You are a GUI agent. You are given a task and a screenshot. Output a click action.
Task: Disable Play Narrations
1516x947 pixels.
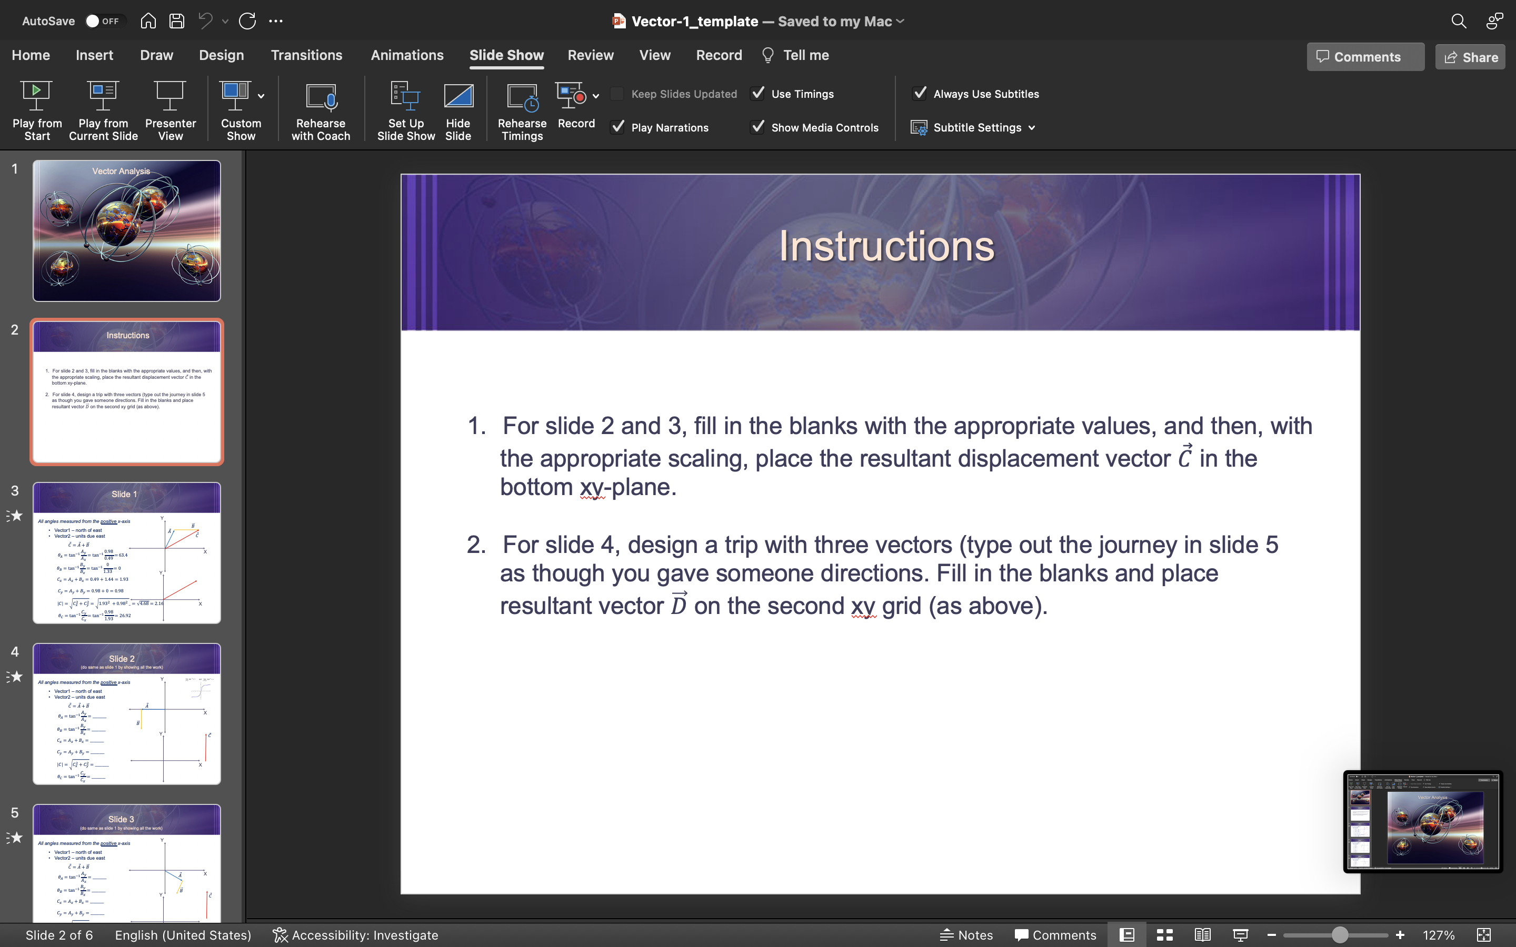click(x=617, y=127)
